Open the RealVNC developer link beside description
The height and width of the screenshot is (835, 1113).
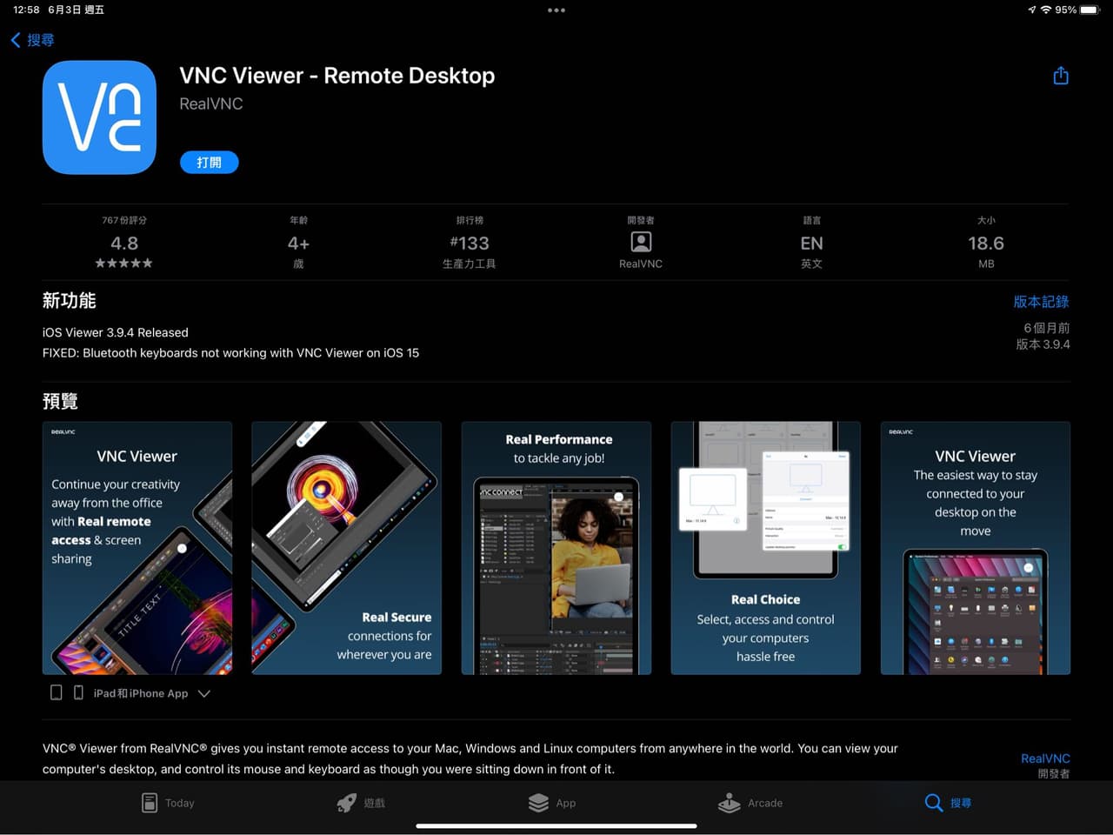tap(1045, 758)
